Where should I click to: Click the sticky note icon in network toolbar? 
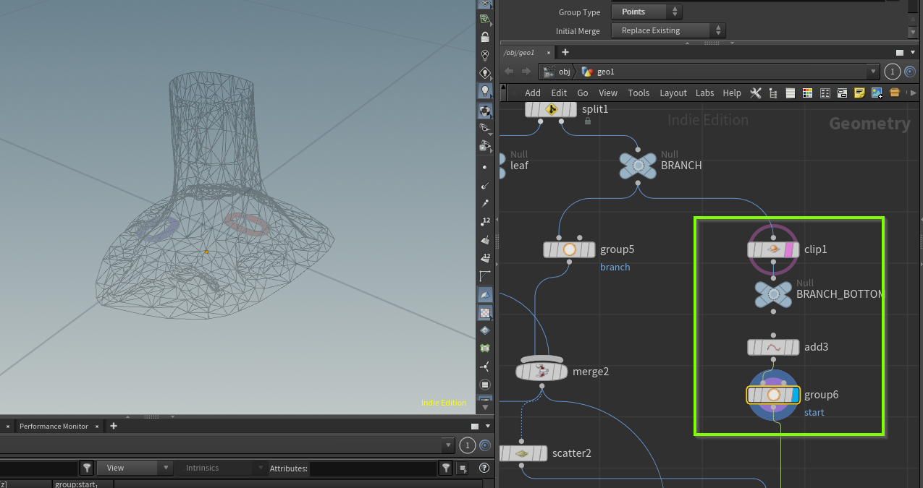tap(859, 93)
